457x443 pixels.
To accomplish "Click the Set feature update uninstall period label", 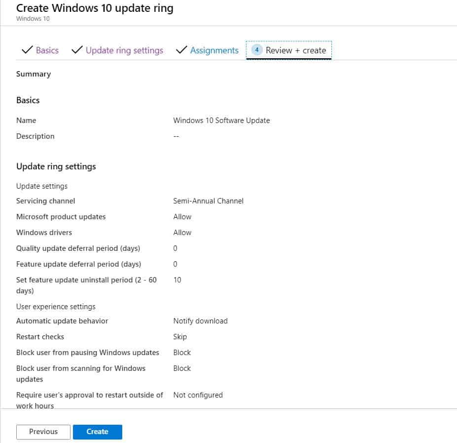I will coord(86,285).
